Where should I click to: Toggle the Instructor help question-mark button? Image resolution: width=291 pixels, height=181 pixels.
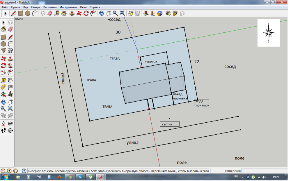(x=24, y=171)
